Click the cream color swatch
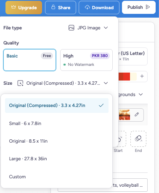 133,76
